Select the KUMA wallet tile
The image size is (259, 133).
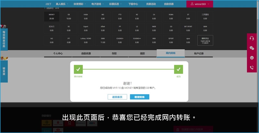coord(171,16)
